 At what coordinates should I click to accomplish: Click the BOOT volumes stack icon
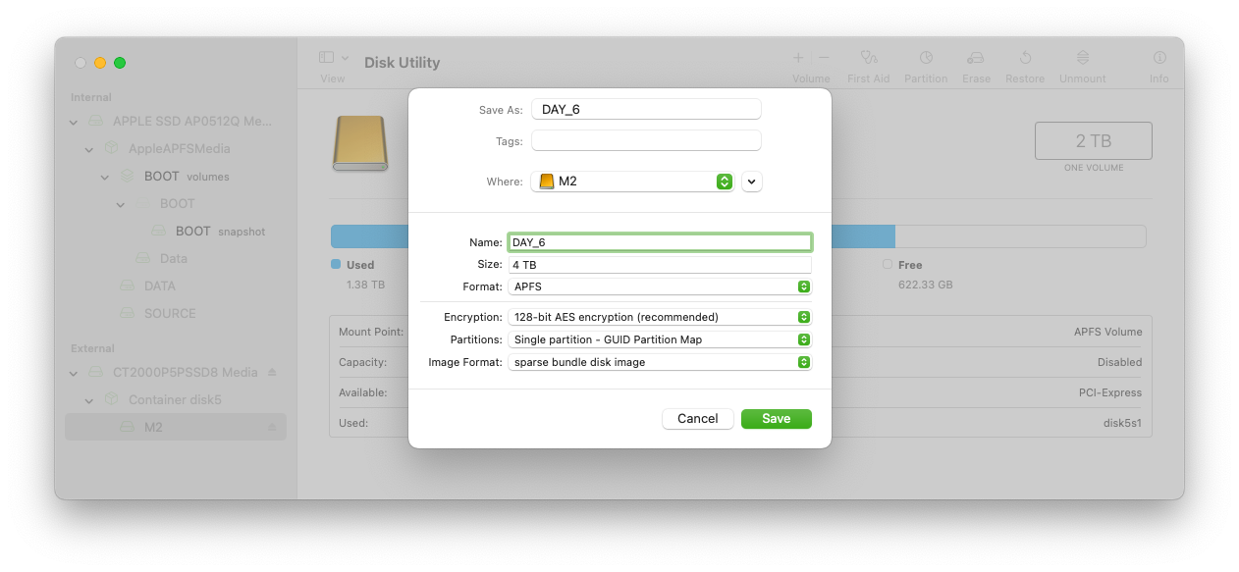(x=127, y=177)
